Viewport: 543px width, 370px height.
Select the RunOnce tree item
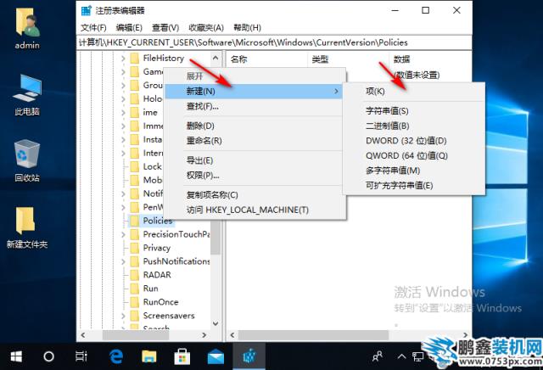click(160, 302)
